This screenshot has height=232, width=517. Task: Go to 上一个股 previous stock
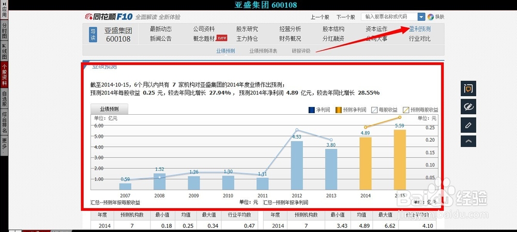pyautogui.click(x=320, y=17)
